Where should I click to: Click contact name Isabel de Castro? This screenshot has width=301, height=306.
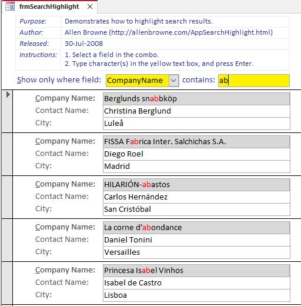pyautogui.click(x=196, y=283)
